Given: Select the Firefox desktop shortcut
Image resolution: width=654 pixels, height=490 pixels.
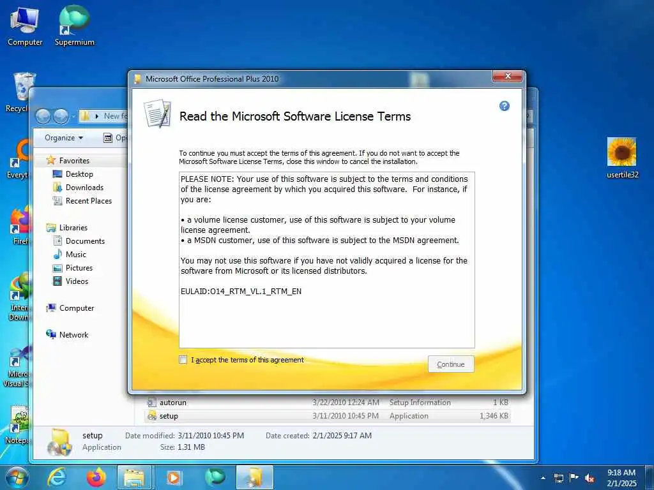Looking at the screenshot, I should (x=19, y=225).
